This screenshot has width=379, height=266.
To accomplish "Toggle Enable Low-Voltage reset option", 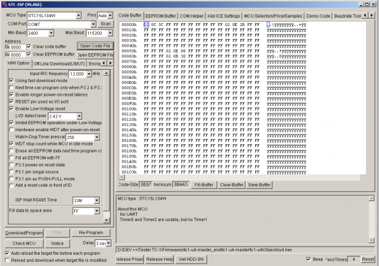I will (x=11, y=108).
